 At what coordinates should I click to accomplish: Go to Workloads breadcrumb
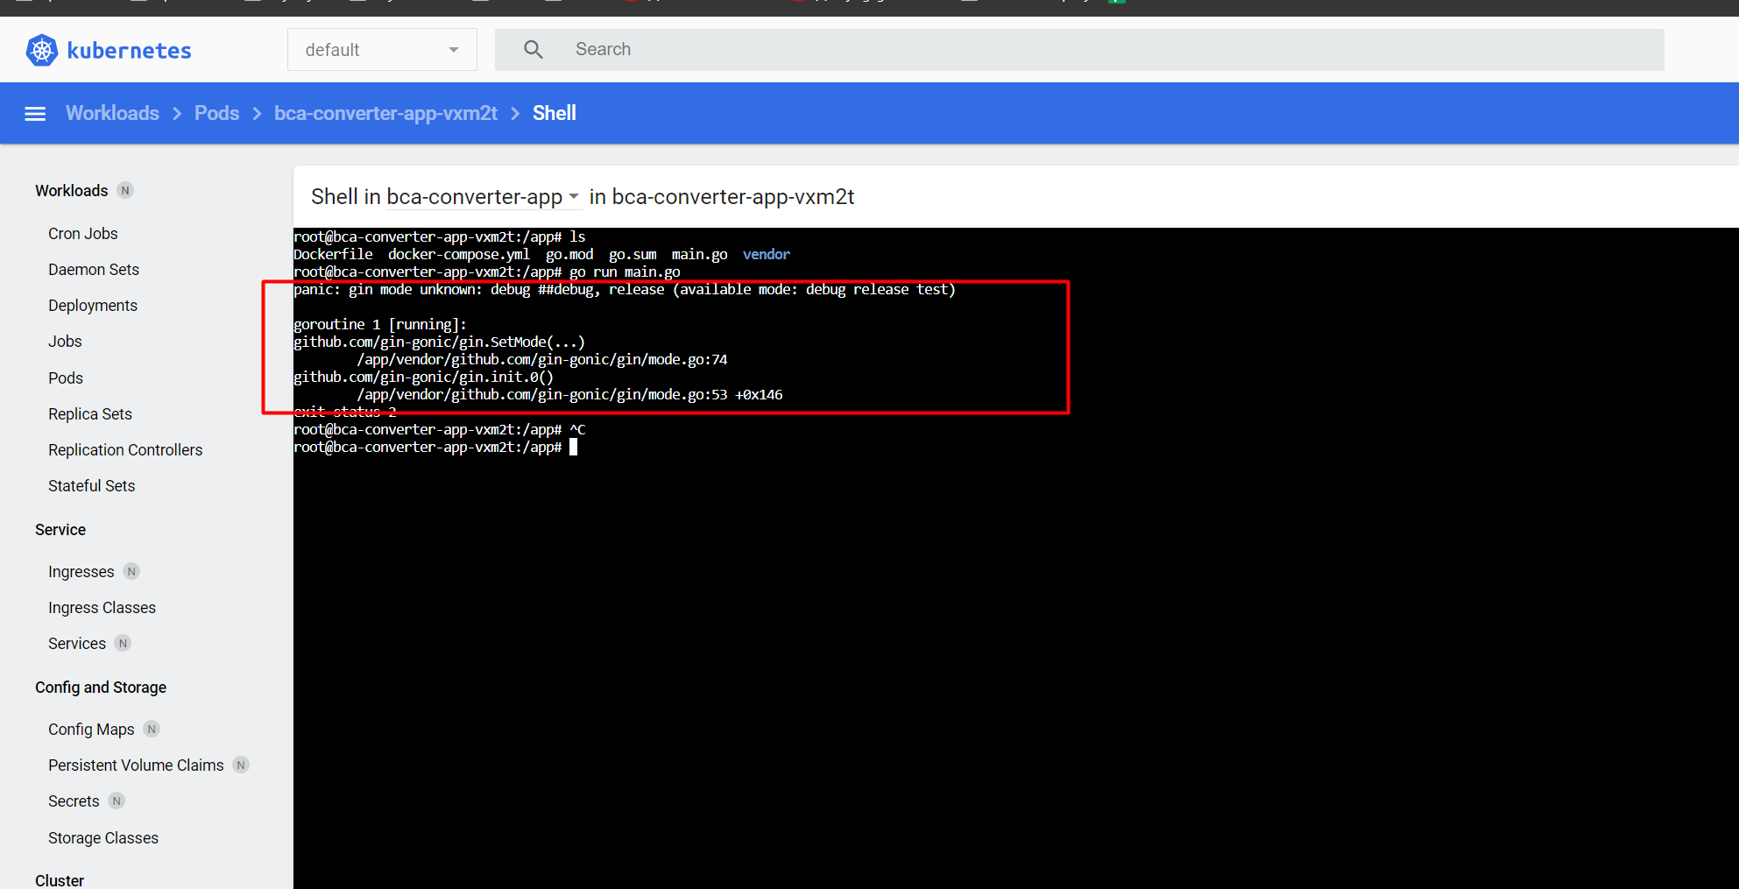click(x=112, y=114)
